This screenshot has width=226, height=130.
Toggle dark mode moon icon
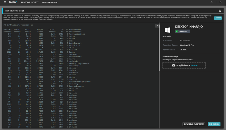point(211,2)
